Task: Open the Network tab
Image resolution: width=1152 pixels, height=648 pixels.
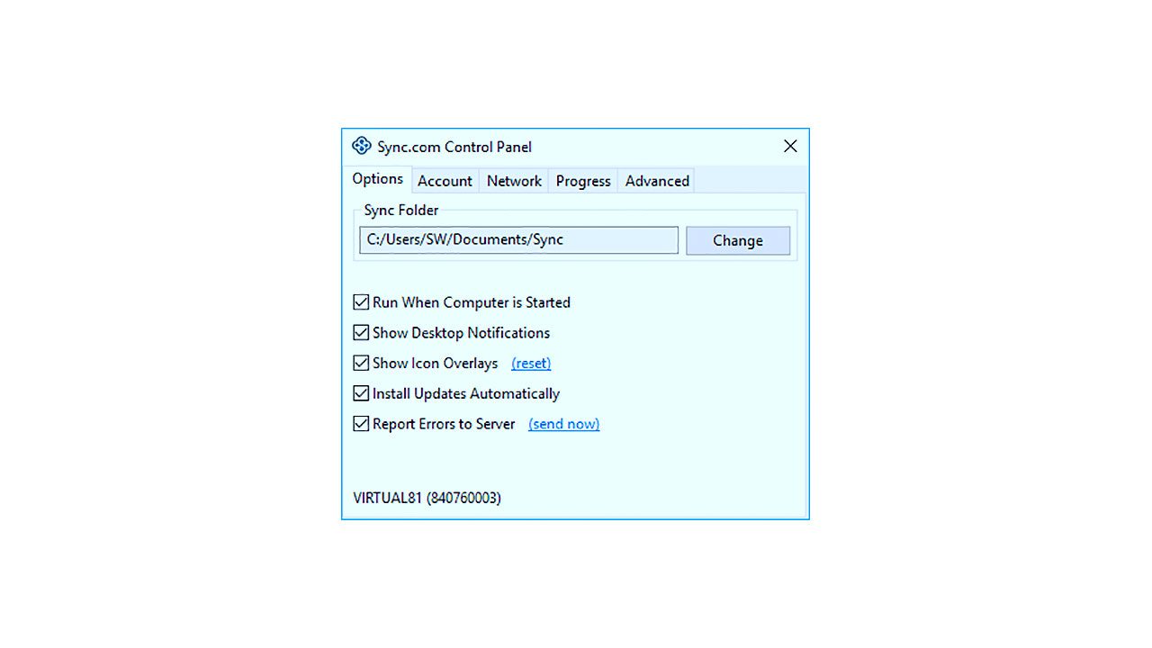Action: 514,181
